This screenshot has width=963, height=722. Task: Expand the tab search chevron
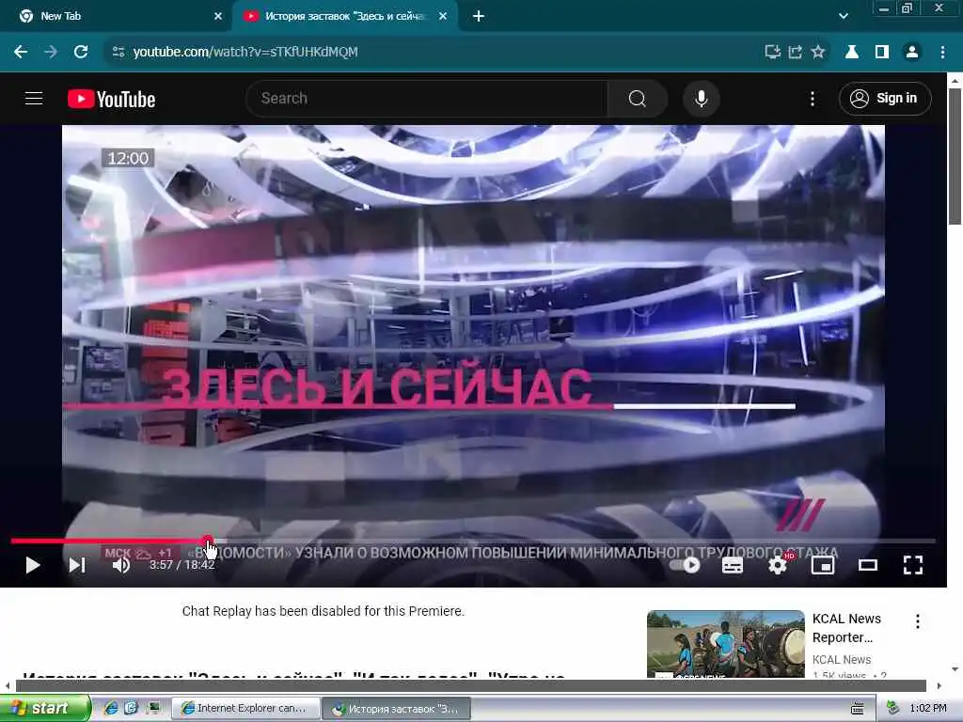[844, 16]
